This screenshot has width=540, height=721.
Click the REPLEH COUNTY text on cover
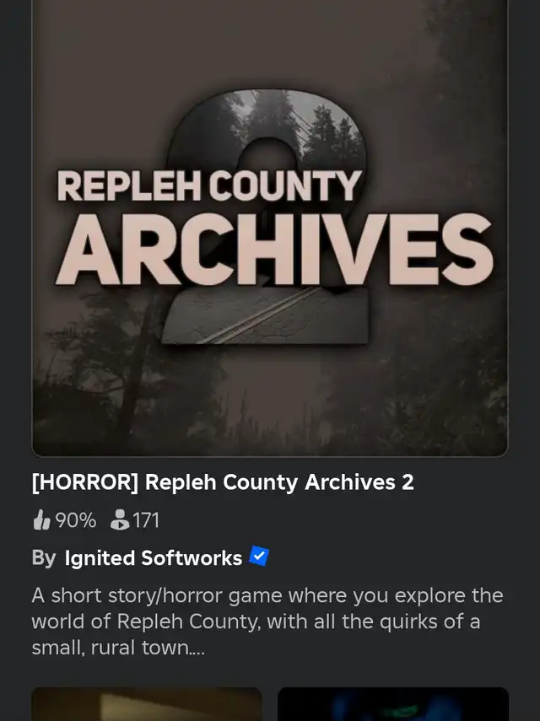pos(209,186)
